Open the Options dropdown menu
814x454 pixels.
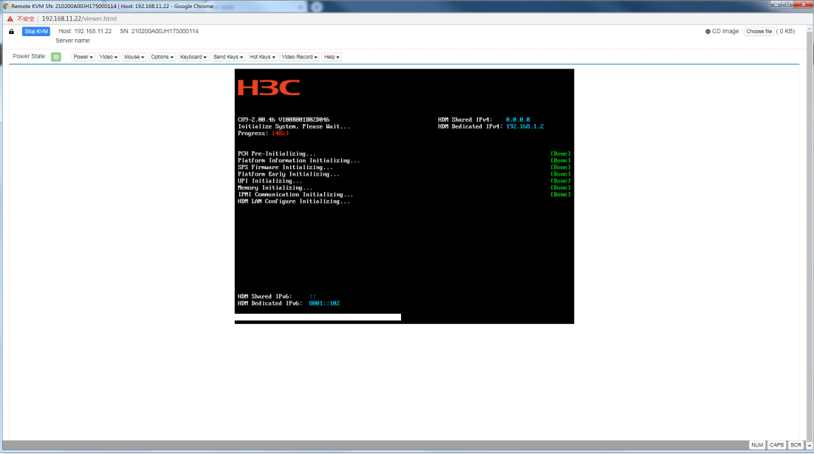pos(162,57)
